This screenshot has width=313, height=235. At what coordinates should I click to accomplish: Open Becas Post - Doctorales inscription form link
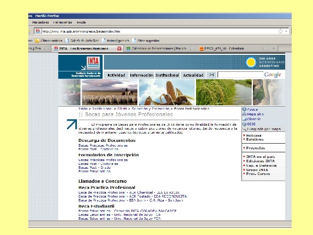tap(98, 164)
